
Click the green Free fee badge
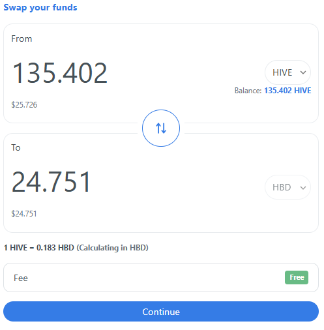pos(297,277)
